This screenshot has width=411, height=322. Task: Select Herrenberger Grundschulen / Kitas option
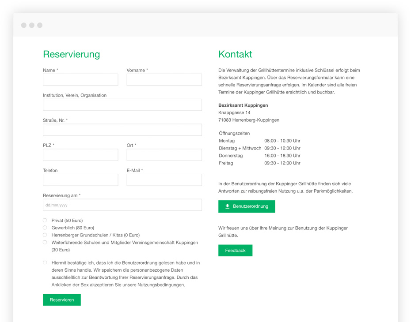point(45,235)
